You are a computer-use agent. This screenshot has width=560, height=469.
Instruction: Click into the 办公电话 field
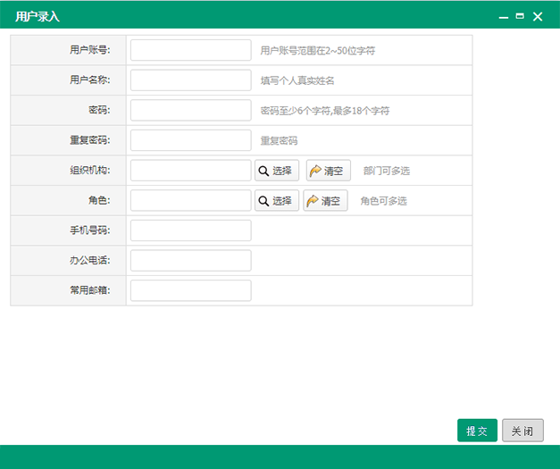tap(190, 261)
